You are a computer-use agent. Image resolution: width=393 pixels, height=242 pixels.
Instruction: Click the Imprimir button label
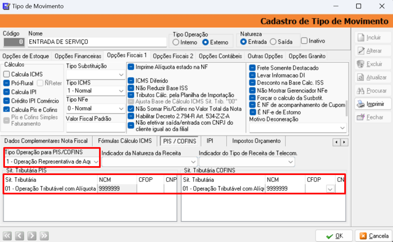click(x=375, y=104)
